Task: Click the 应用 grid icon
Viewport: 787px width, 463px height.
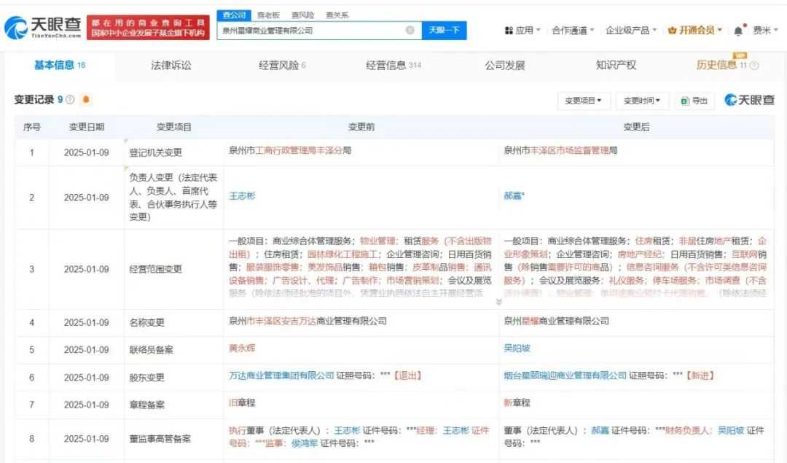Action: coord(509,31)
